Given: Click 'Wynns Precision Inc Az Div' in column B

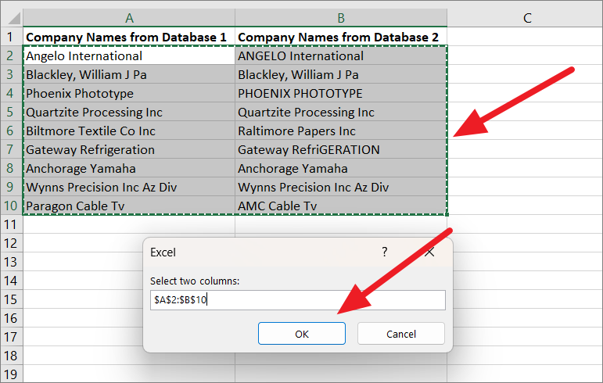Looking at the screenshot, I should tap(341, 187).
